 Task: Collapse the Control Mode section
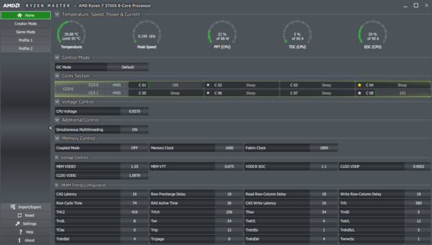[x=57, y=57]
